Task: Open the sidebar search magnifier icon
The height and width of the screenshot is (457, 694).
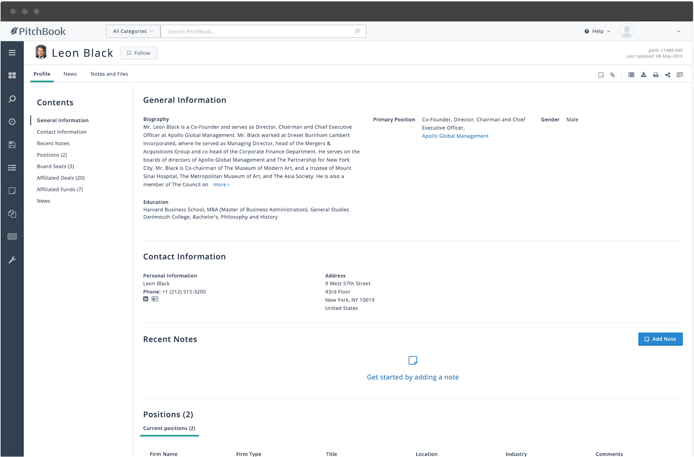Action: pyautogui.click(x=12, y=99)
